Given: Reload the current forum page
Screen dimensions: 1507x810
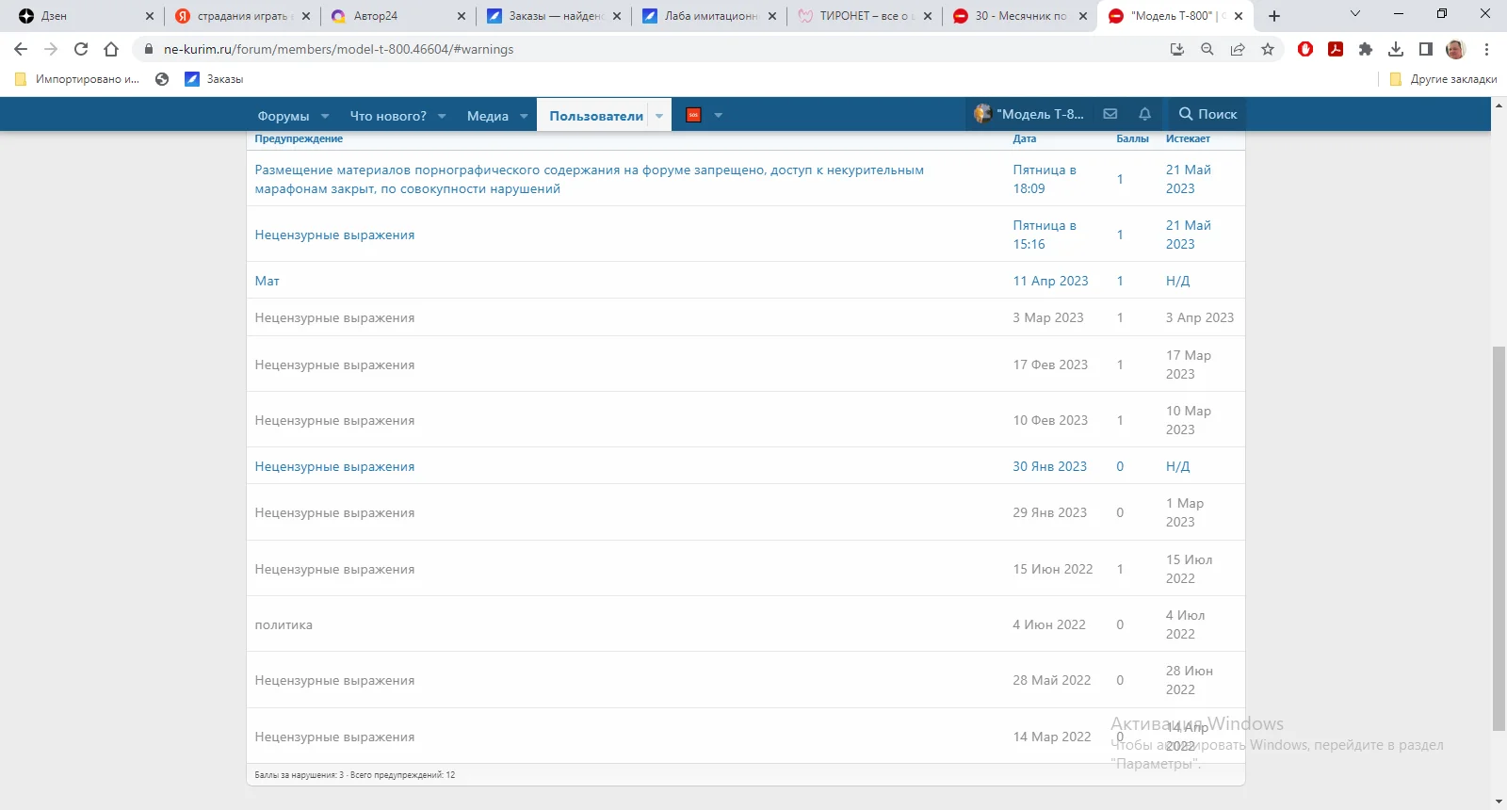Looking at the screenshot, I should [81, 49].
